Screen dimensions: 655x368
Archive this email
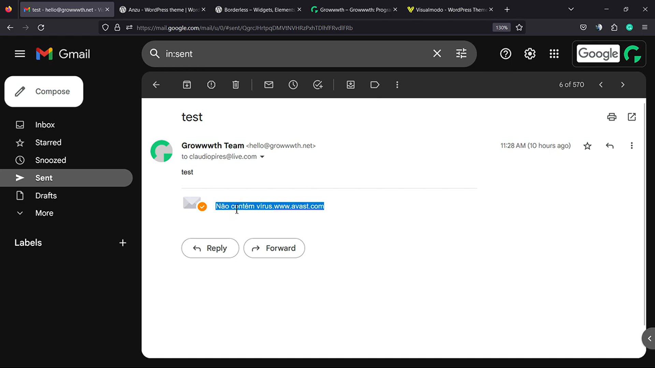187,85
